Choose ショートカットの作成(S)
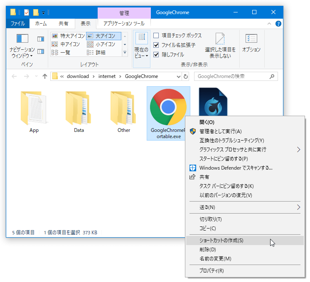 [245, 241]
